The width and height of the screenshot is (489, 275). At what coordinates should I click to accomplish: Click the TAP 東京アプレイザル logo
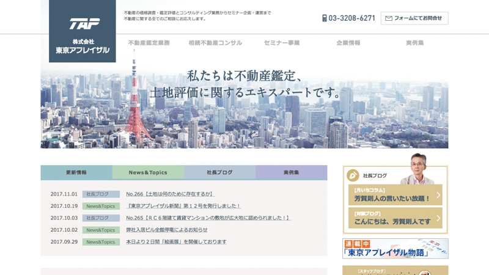tap(83, 31)
